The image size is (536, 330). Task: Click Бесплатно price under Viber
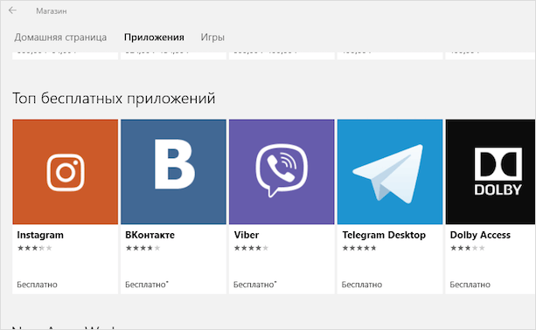tap(255, 285)
